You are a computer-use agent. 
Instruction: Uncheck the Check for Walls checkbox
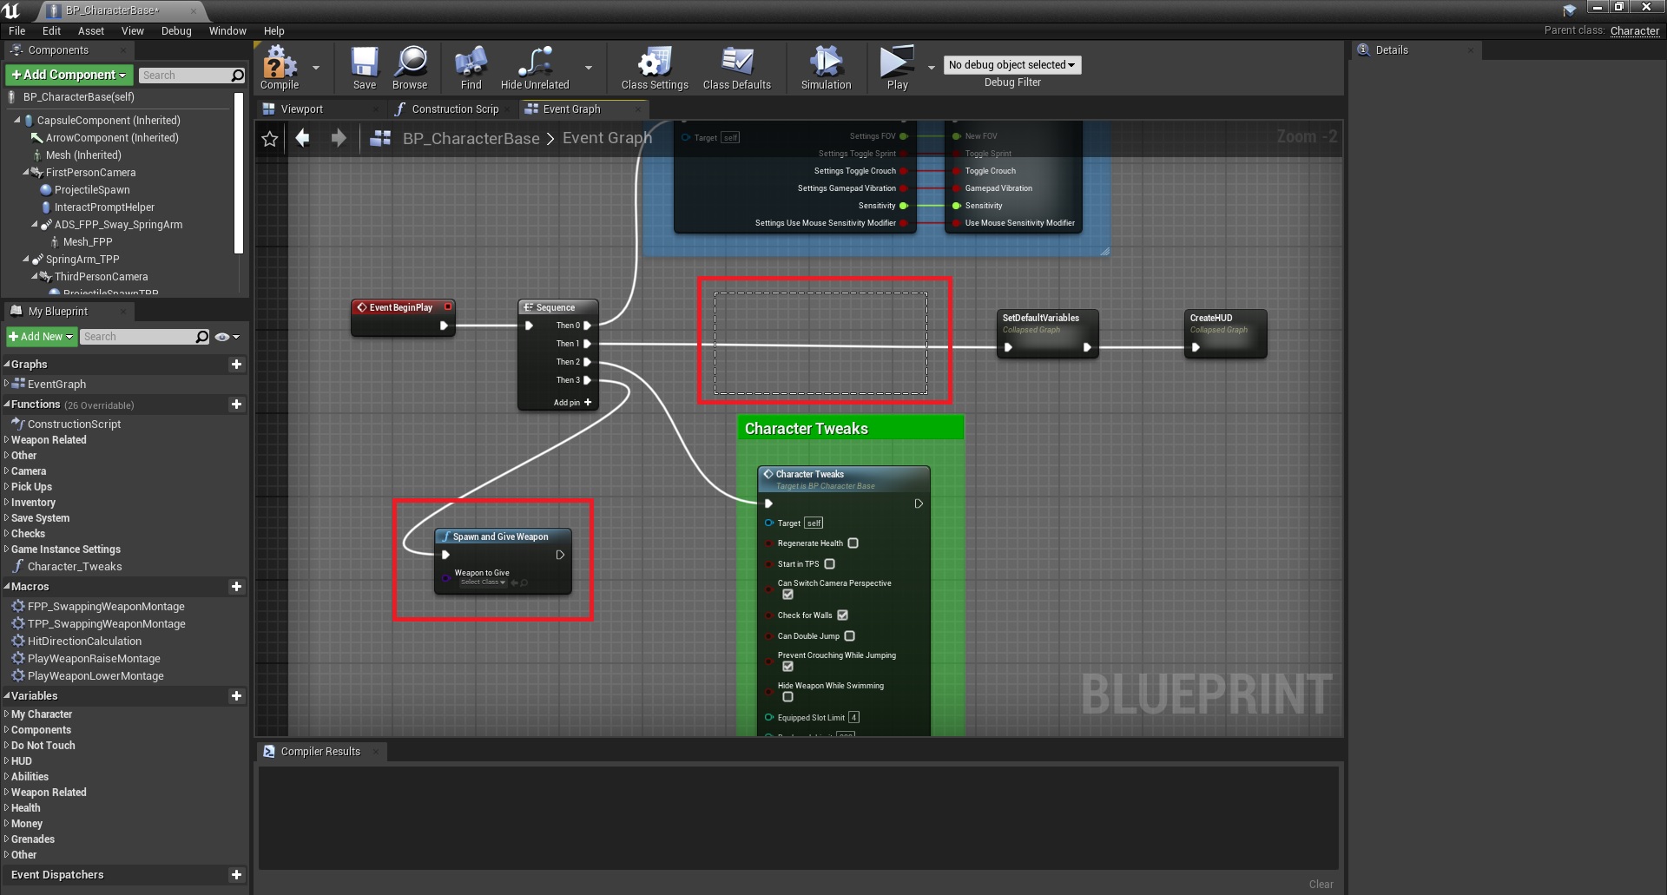tap(842, 615)
